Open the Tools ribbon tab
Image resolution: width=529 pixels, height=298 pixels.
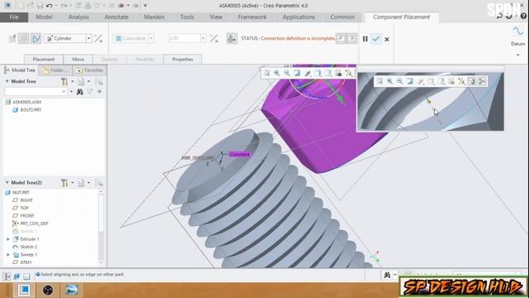coord(187,17)
